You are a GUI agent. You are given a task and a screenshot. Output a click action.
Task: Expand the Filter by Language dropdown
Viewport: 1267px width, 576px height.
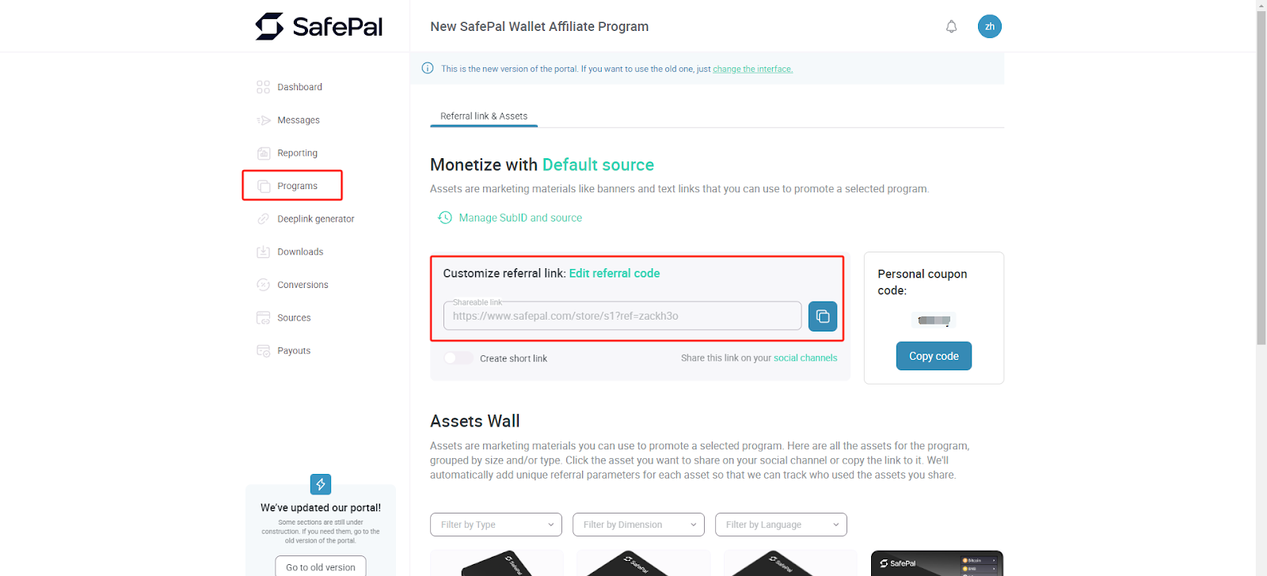(x=781, y=525)
